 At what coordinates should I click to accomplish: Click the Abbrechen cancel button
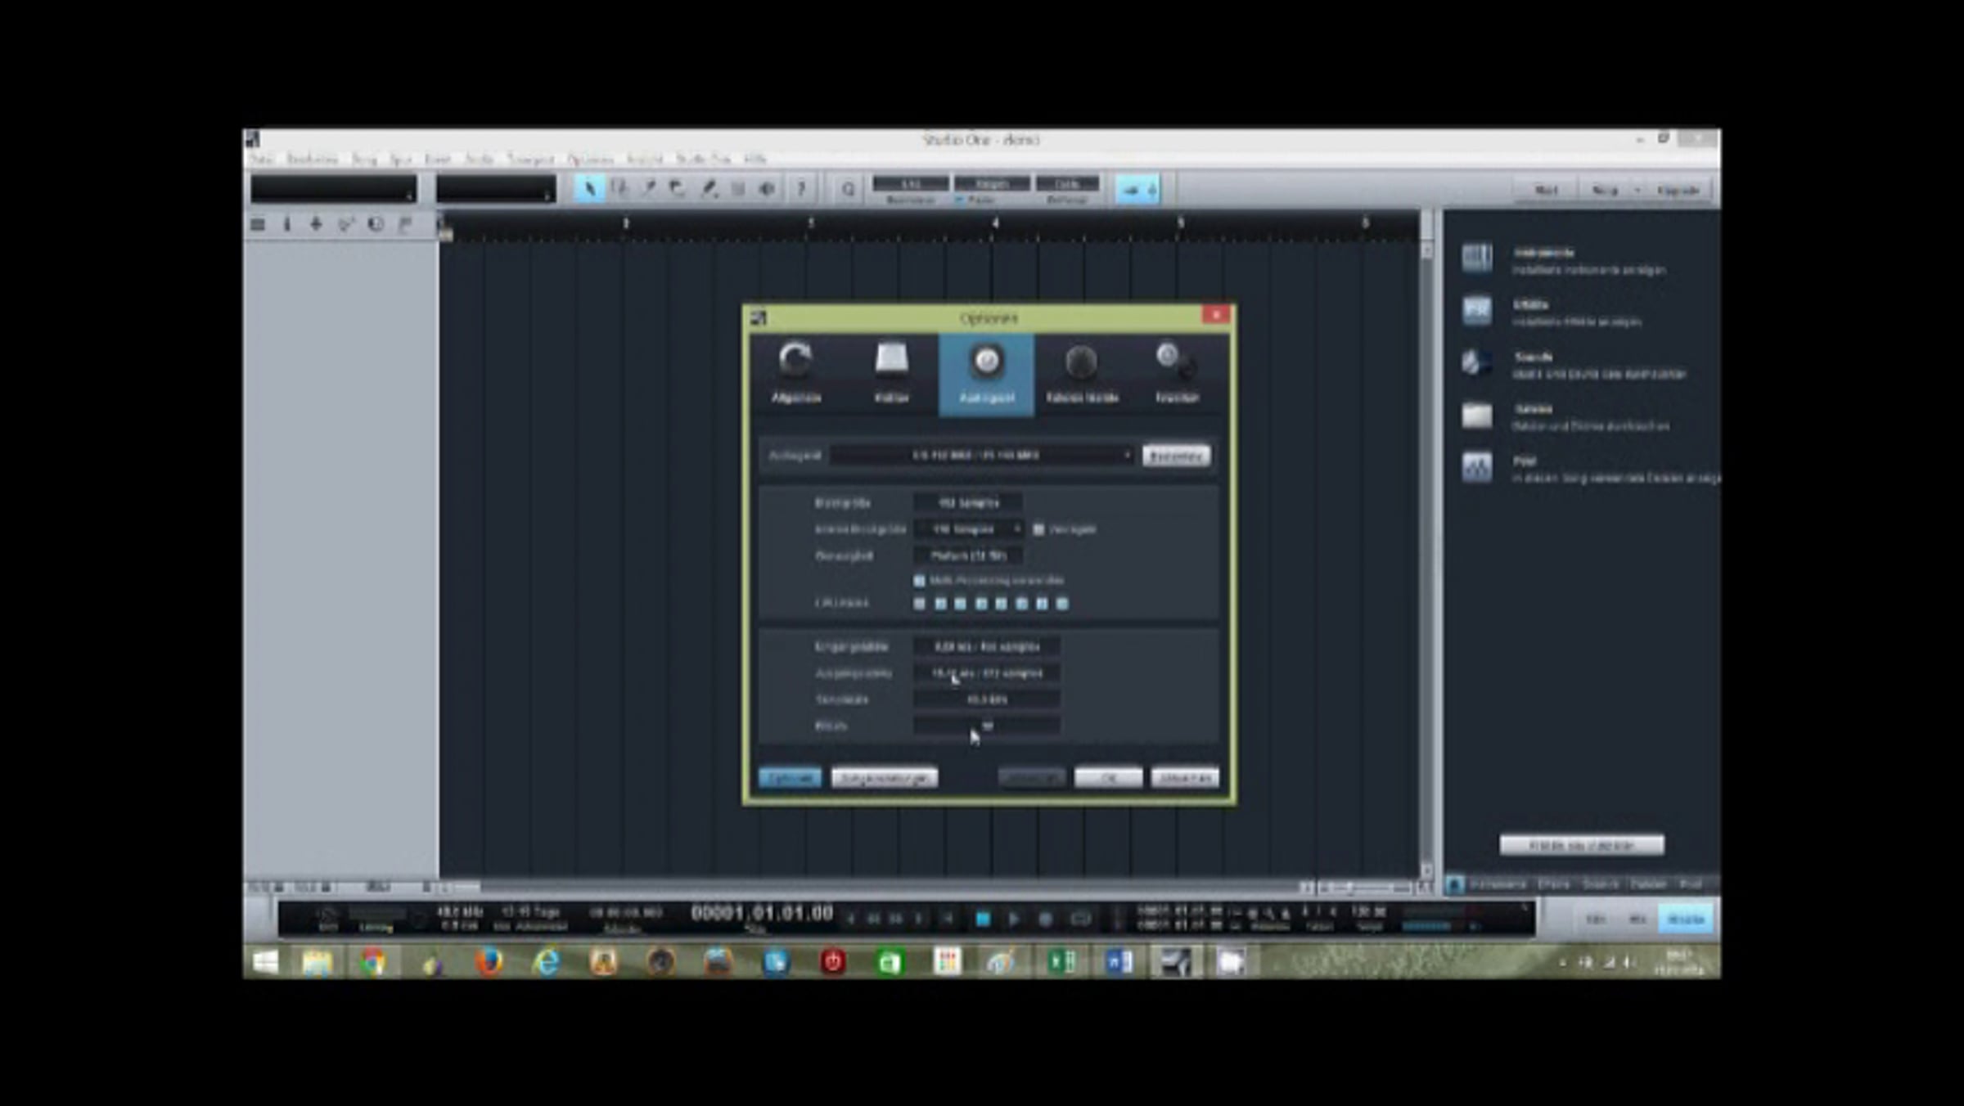(1184, 778)
